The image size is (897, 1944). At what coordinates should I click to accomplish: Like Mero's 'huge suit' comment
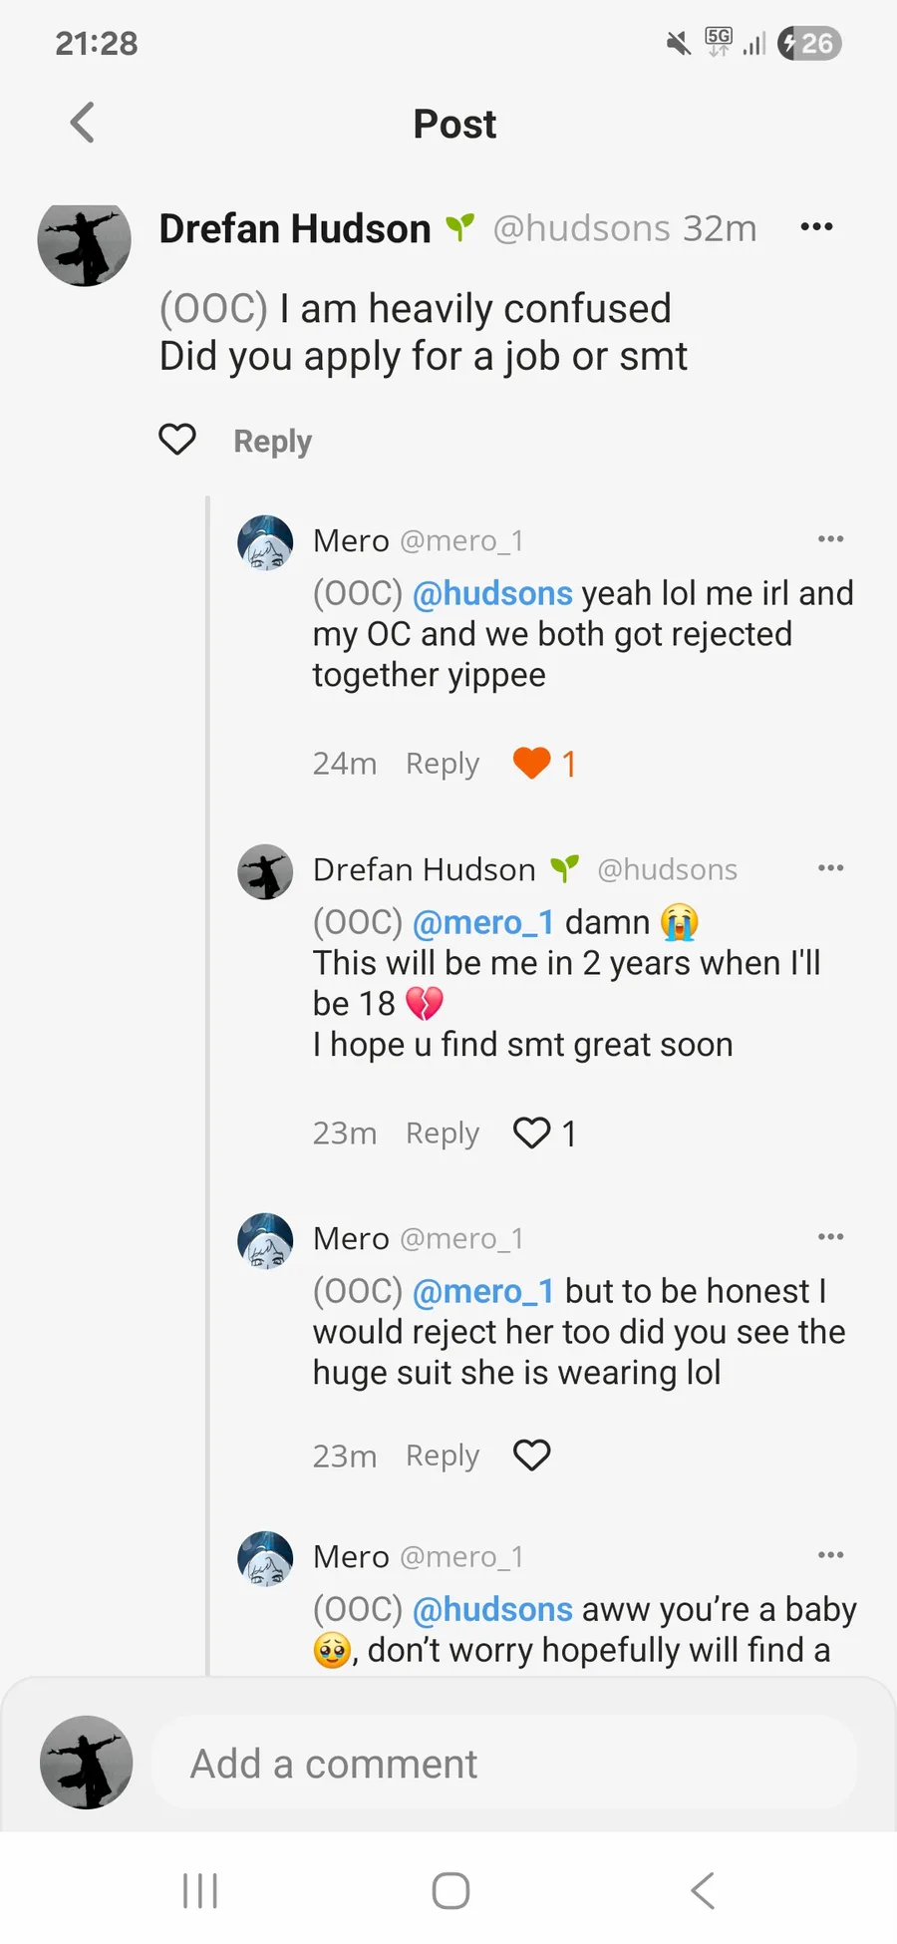[x=532, y=1456]
